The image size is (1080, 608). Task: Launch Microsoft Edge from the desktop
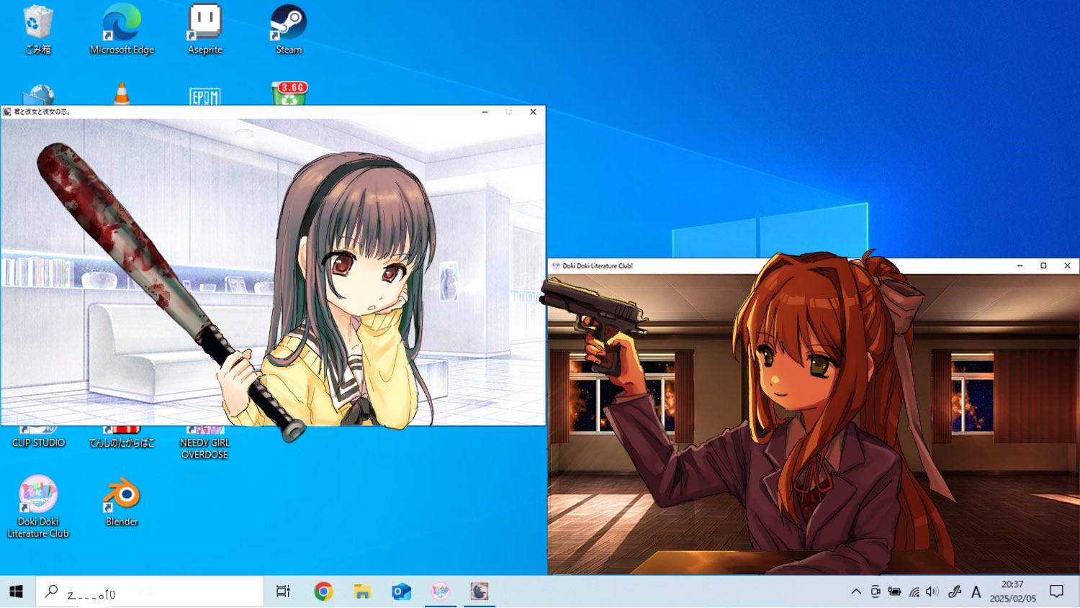[122, 30]
